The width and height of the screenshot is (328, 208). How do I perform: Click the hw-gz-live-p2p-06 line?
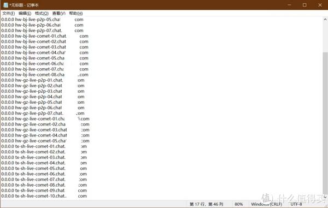[43, 108]
